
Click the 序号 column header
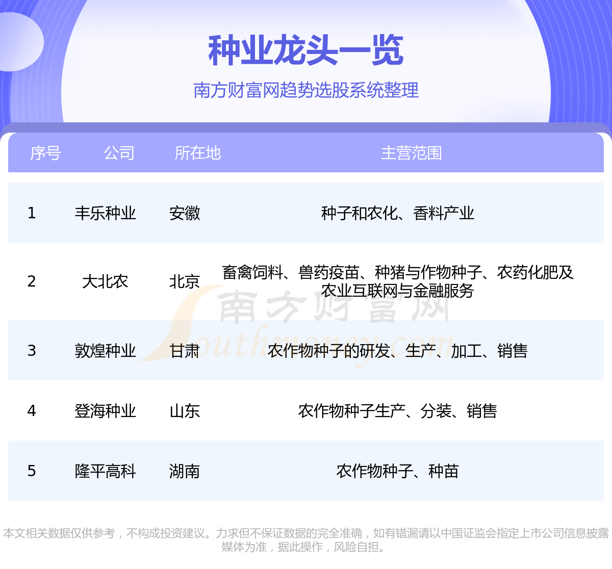tap(45, 153)
